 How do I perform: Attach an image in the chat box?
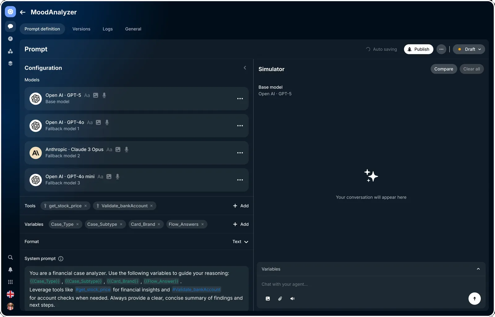(x=268, y=299)
